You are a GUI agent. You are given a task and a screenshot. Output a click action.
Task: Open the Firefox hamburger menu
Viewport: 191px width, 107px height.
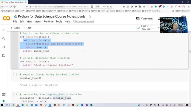pyautogui.click(x=189, y=7)
